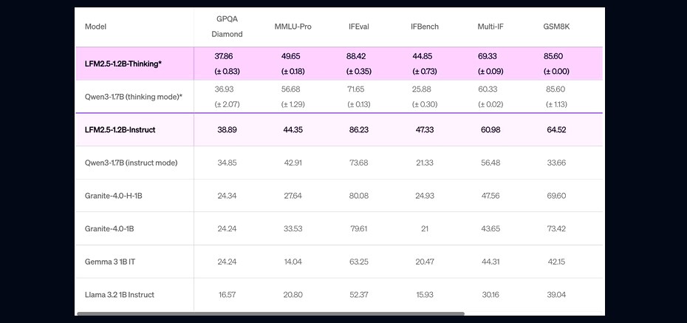Select the value 52.37 in the IFEval column
Image resolution: width=687 pixels, height=323 pixels.
pyautogui.click(x=359, y=294)
